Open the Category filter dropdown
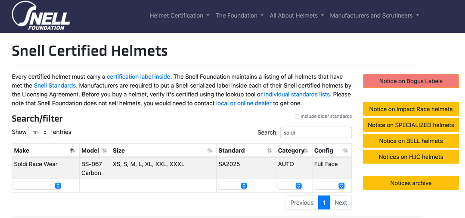The image size is (465, 218). click(x=290, y=186)
